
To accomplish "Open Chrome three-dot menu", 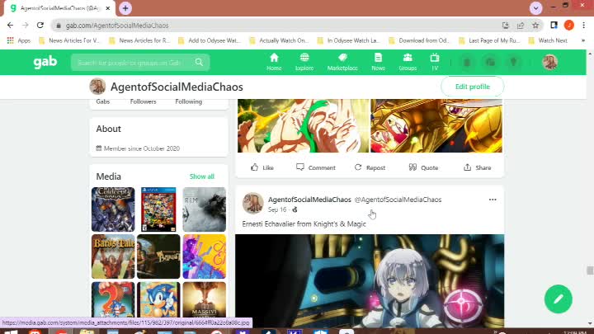I will (584, 26).
